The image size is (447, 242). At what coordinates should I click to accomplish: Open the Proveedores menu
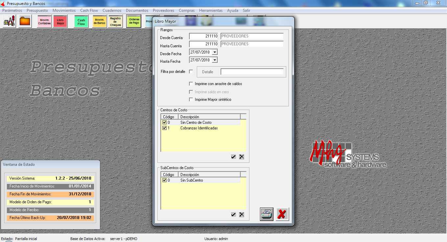click(163, 11)
